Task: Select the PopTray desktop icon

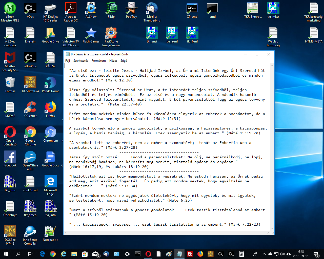Action: [x=131, y=11]
